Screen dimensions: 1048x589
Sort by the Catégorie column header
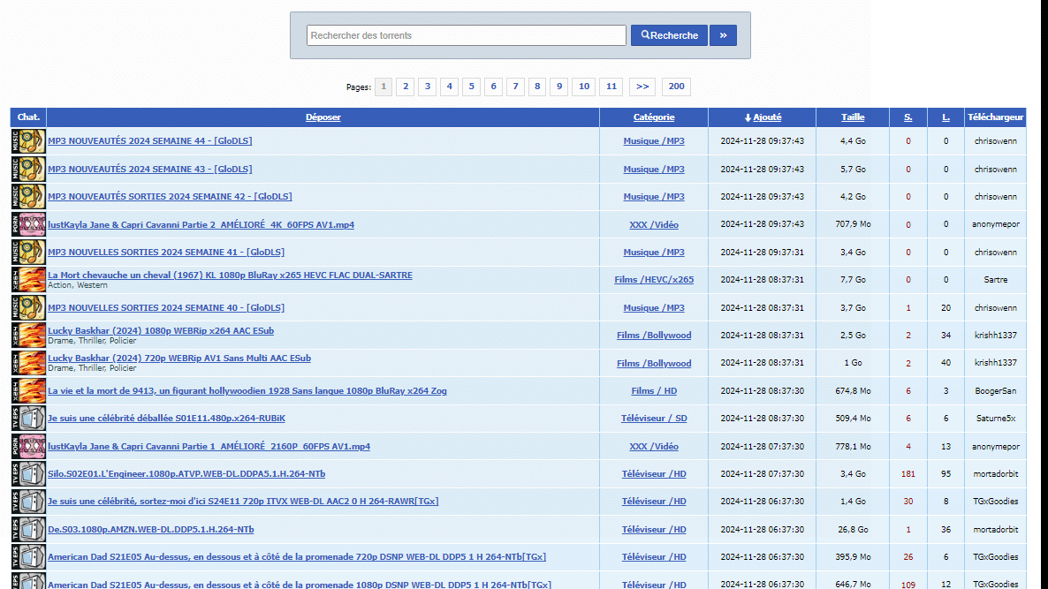point(654,117)
